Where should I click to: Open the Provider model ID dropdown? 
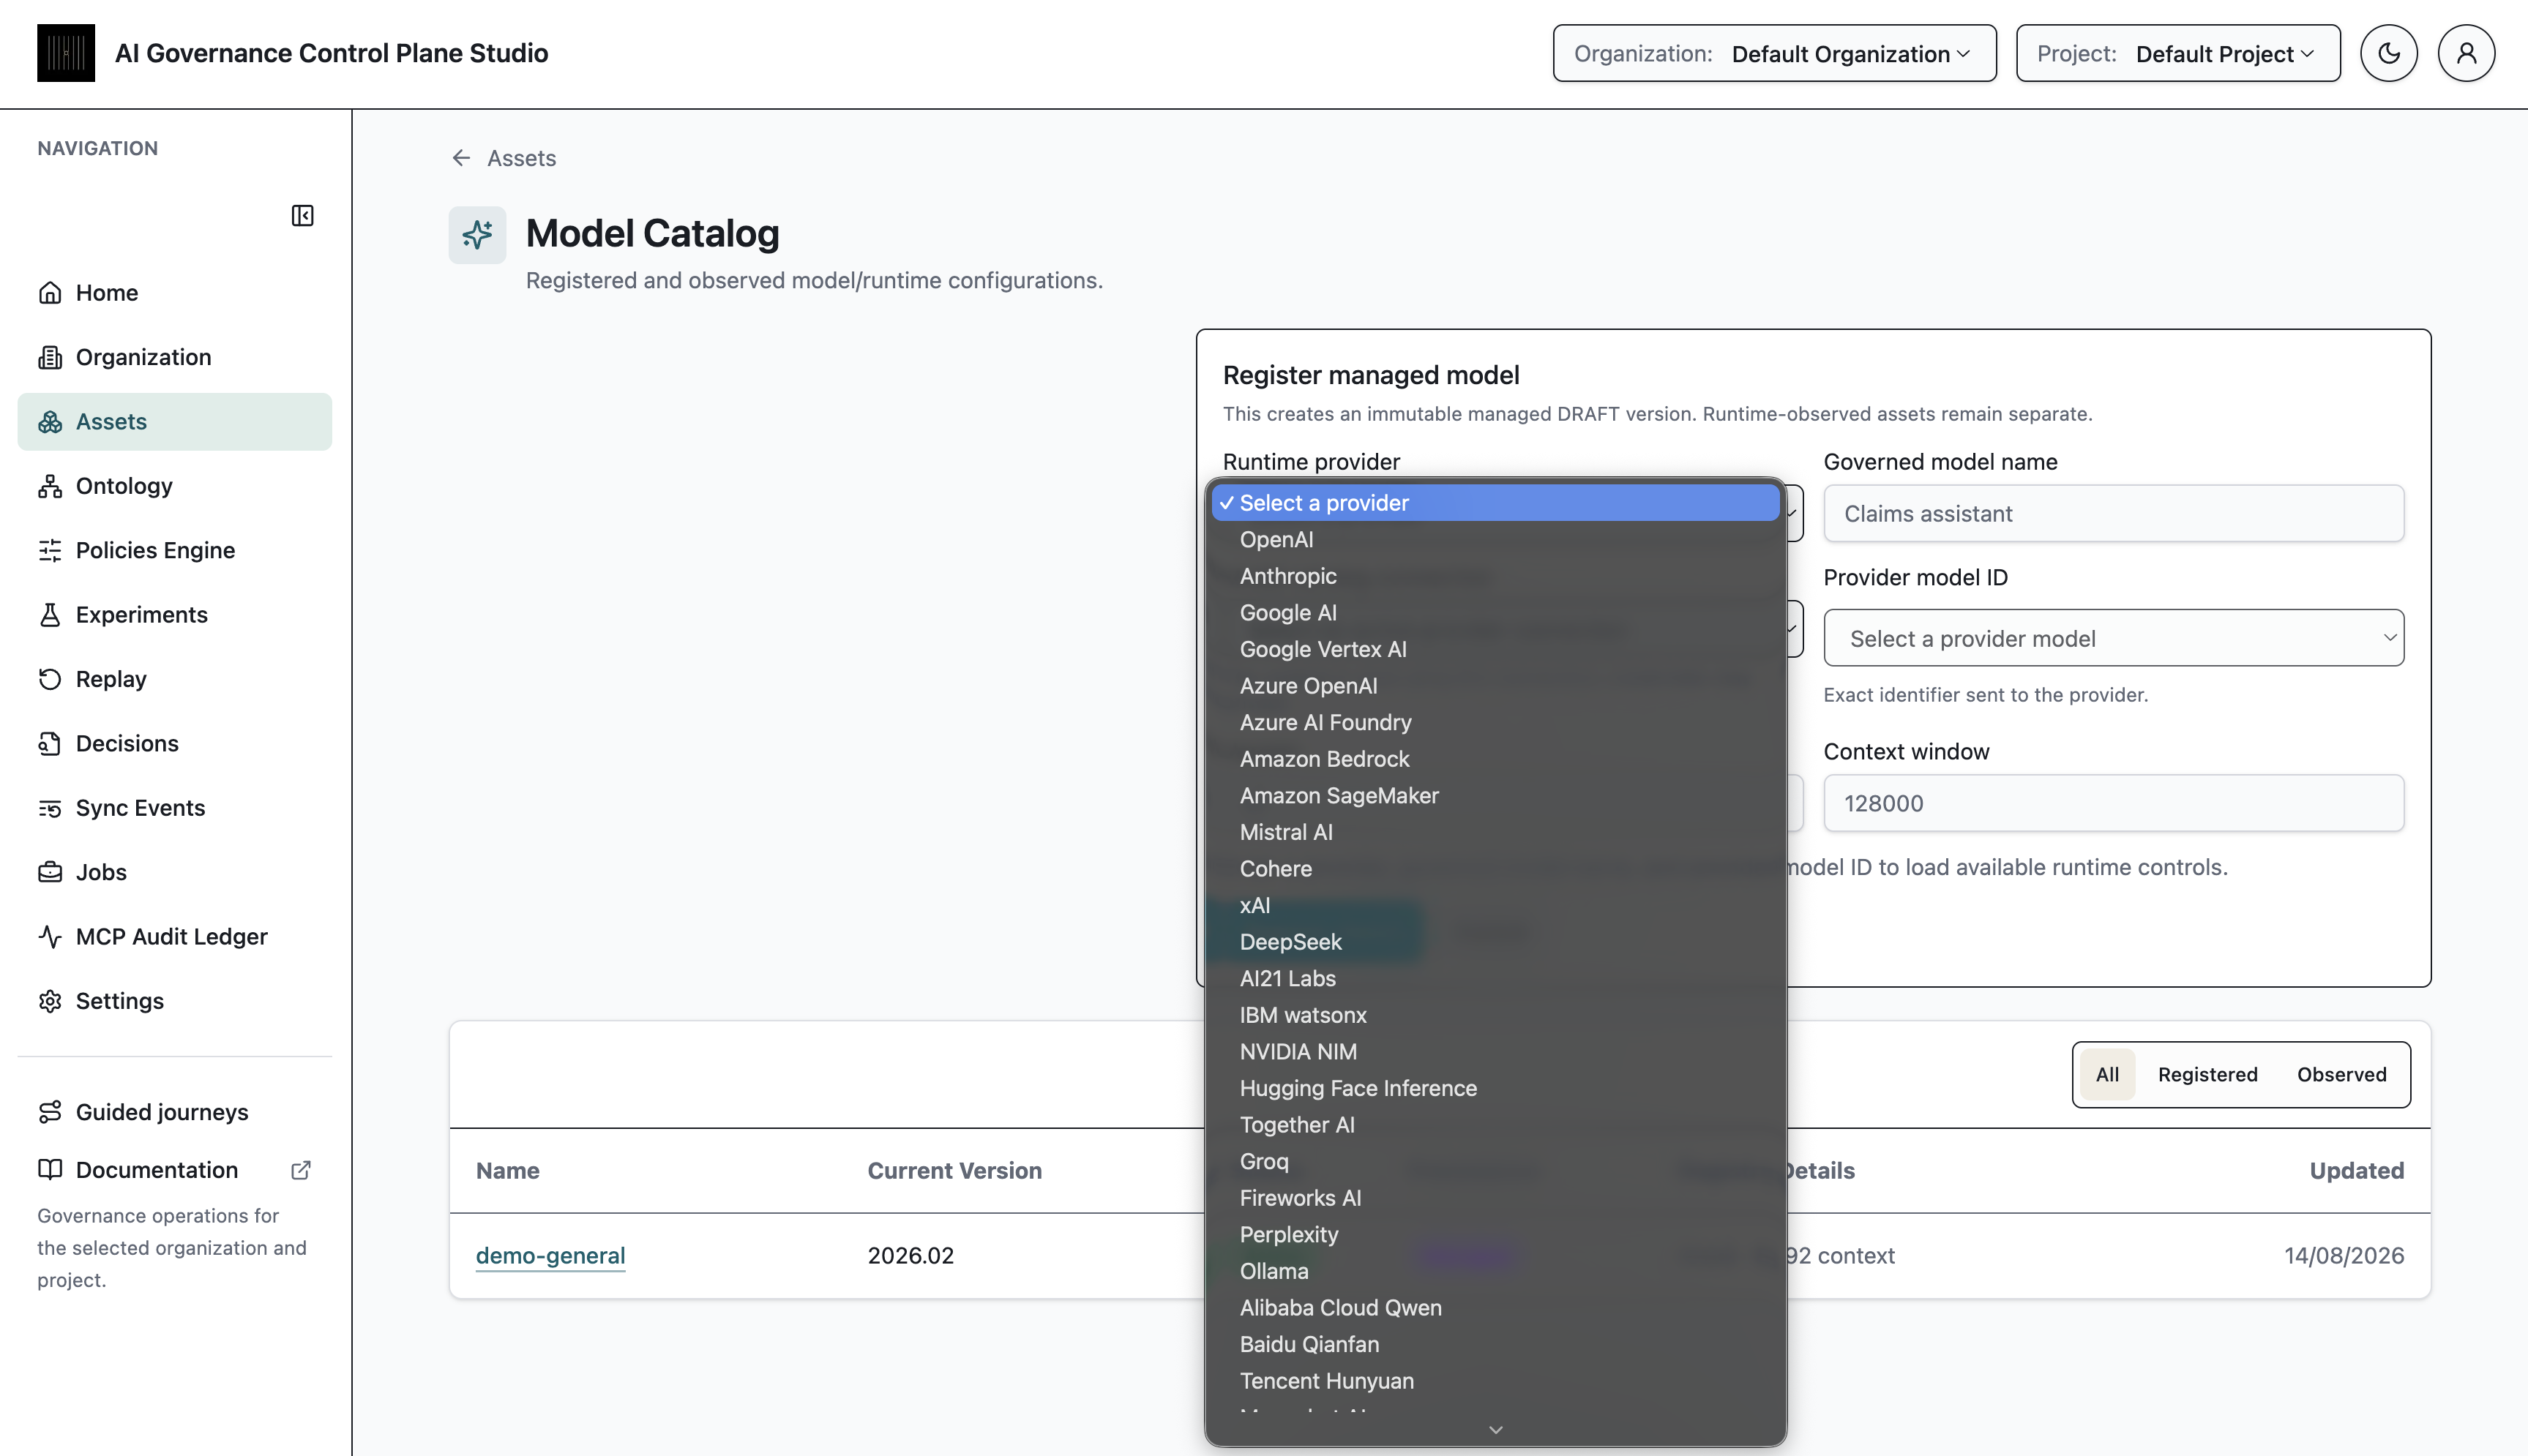tap(2113, 638)
